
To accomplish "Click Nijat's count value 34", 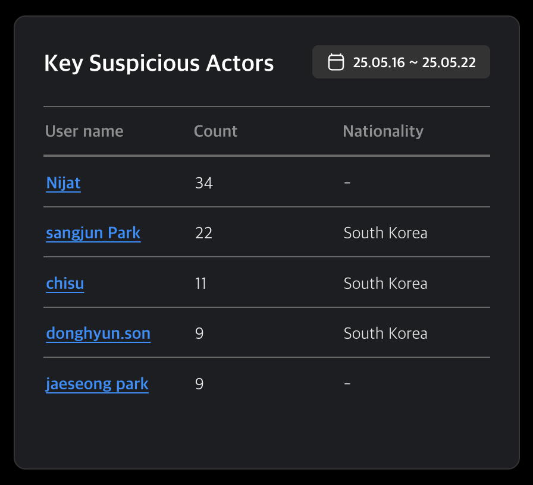I will (x=204, y=183).
